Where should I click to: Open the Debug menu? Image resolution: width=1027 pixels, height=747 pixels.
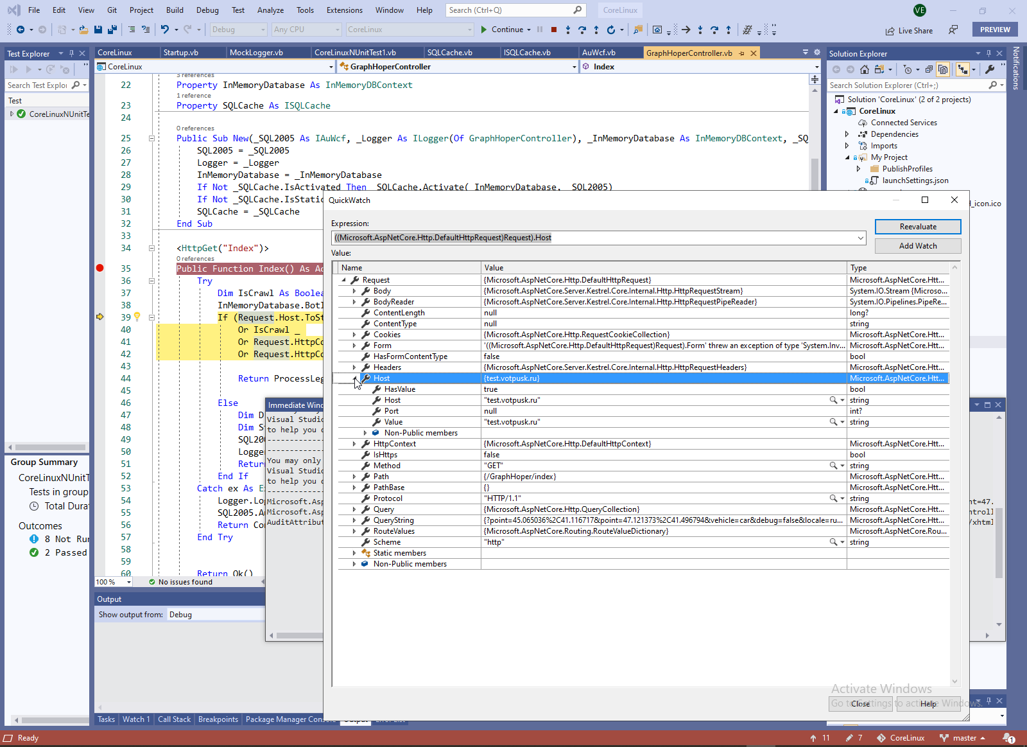click(x=207, y=10)
